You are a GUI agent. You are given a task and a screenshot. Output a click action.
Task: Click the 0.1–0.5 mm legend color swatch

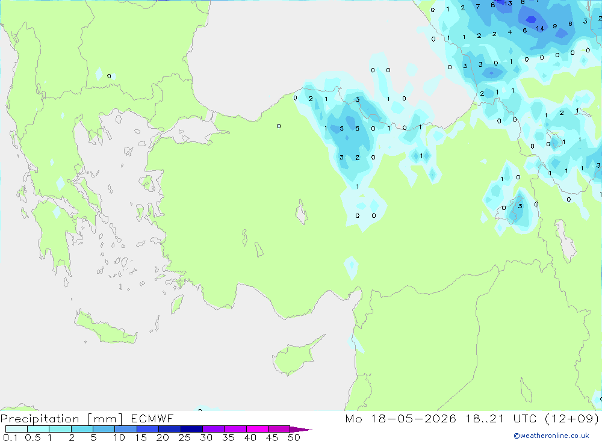click(x=16, y=429)
